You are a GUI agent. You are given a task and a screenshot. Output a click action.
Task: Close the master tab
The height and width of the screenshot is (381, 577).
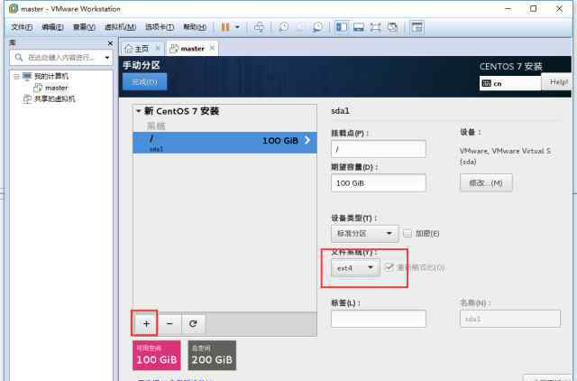(x=212, y=48)
